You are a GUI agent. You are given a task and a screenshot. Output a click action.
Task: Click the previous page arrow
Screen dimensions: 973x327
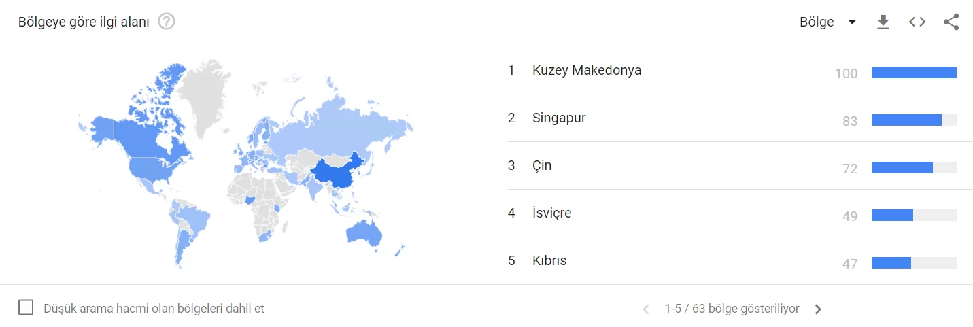click(646, 309)
